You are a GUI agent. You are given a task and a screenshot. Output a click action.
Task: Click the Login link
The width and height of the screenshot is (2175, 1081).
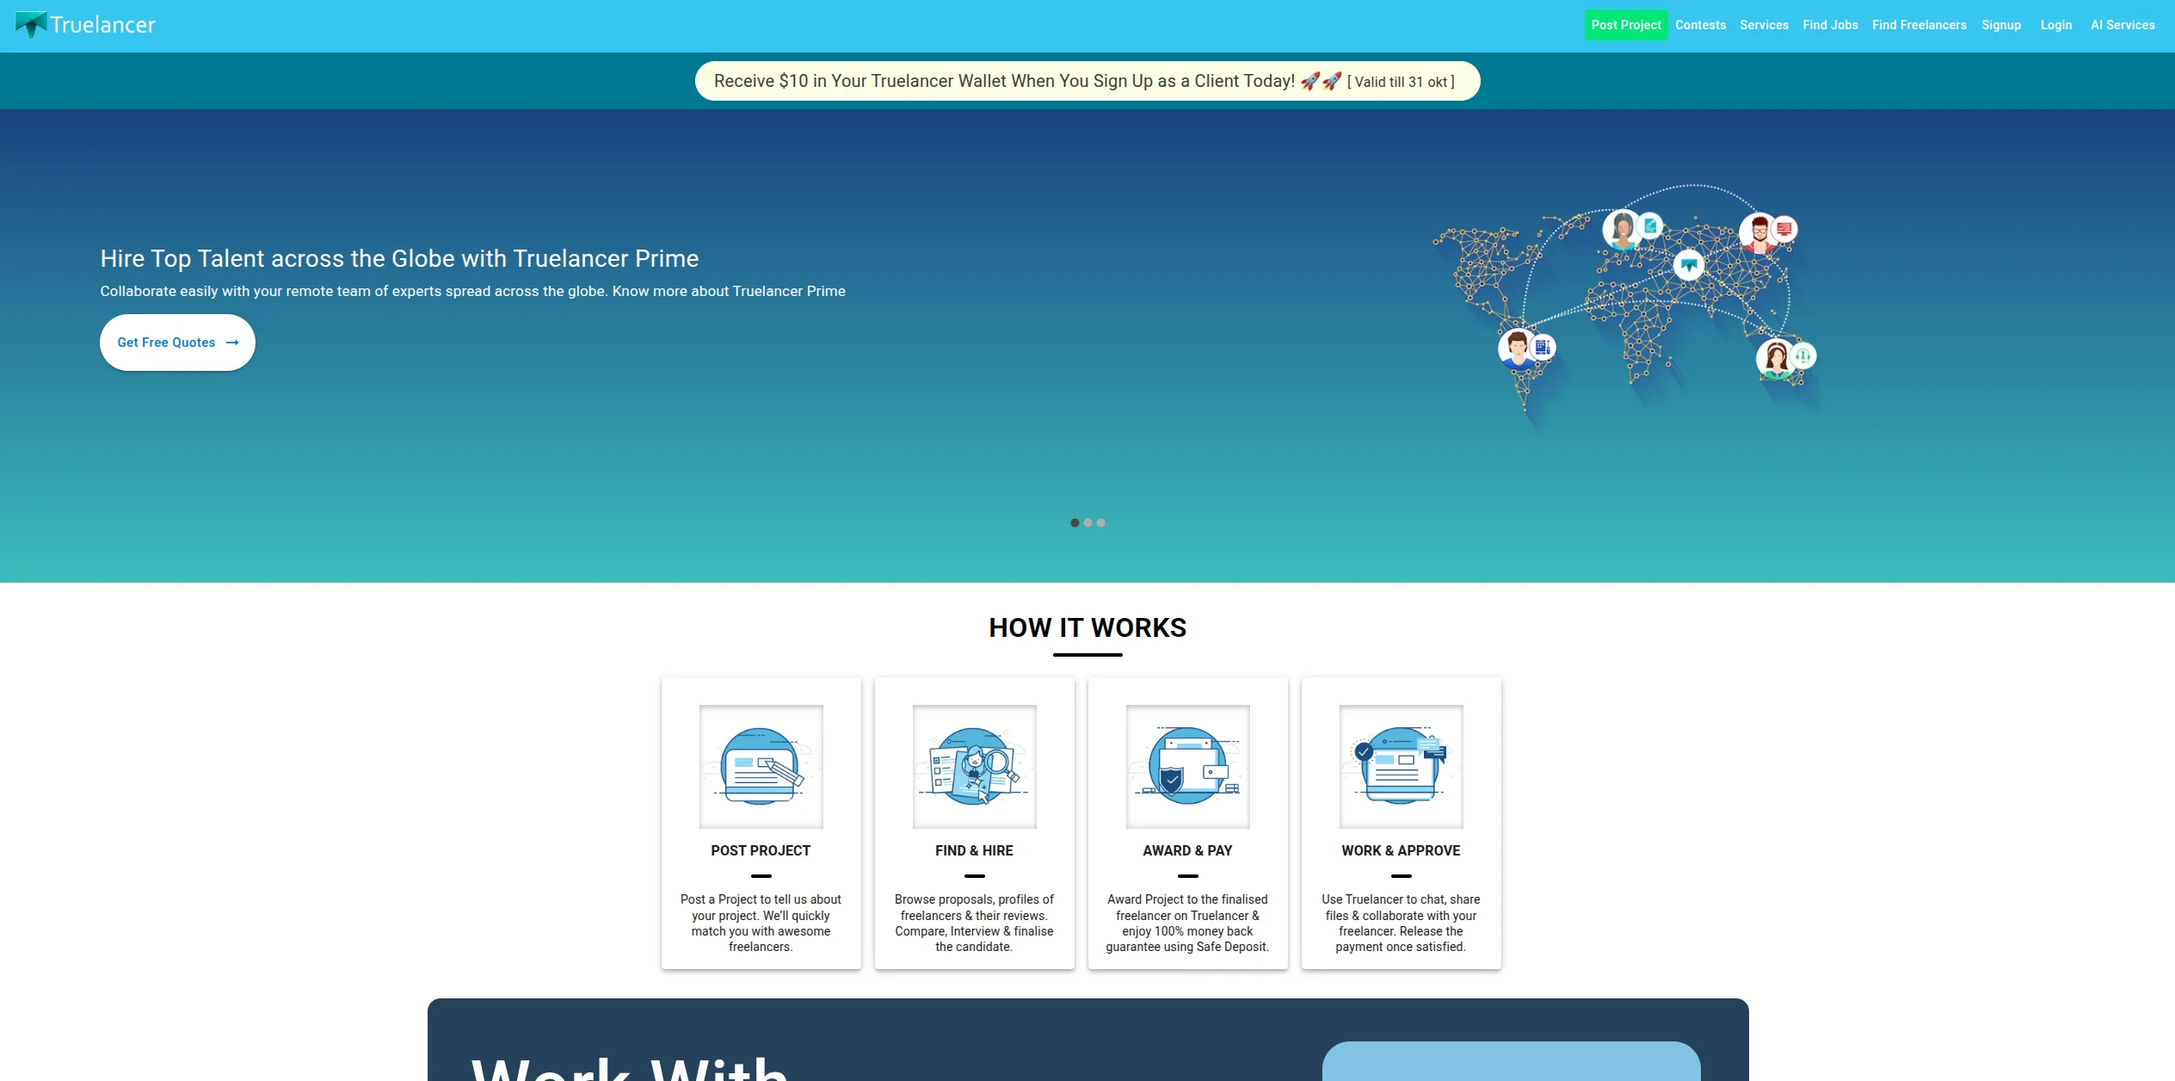[x=2055, y=25]
